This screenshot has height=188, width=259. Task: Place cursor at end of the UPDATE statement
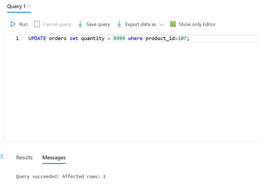coord(189,38)
